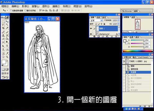Open the blend mode dropdown
Image resolution: width=154 pixels, height=111 pixels.
[96, 20]
